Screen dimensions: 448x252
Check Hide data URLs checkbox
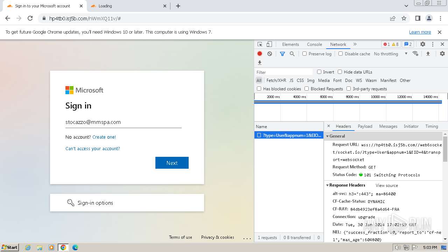click(x=340, y=72)
